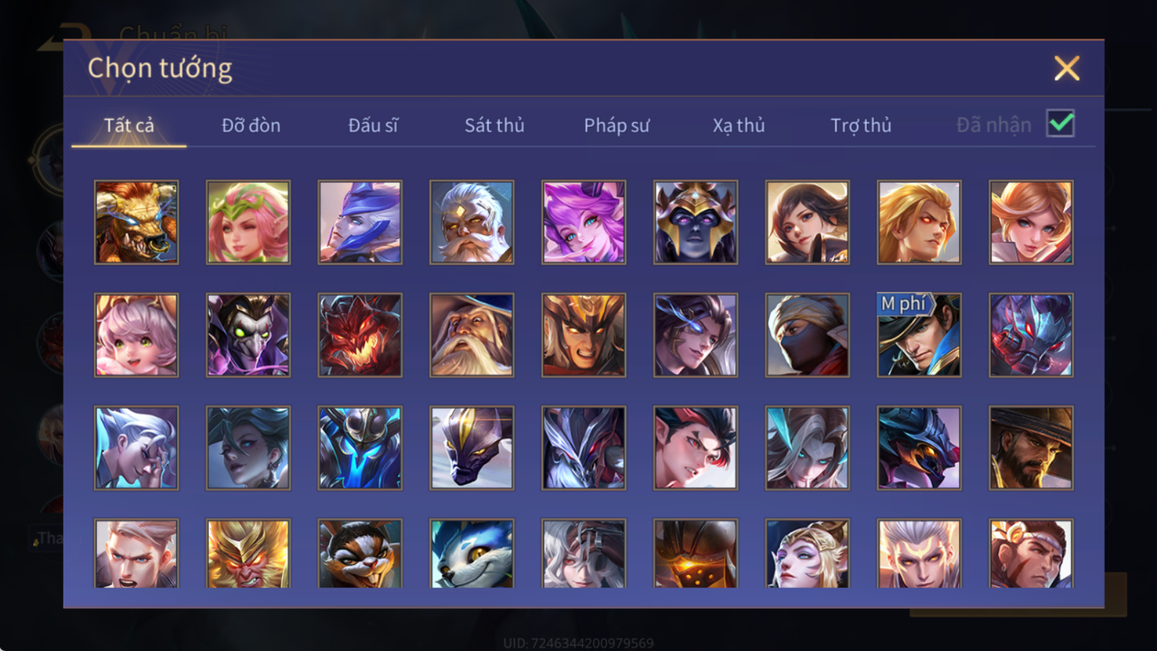1157x651 pixels.
Task: Select the masked ninja hero with tan headwrap
Action: tap(808, 335)
